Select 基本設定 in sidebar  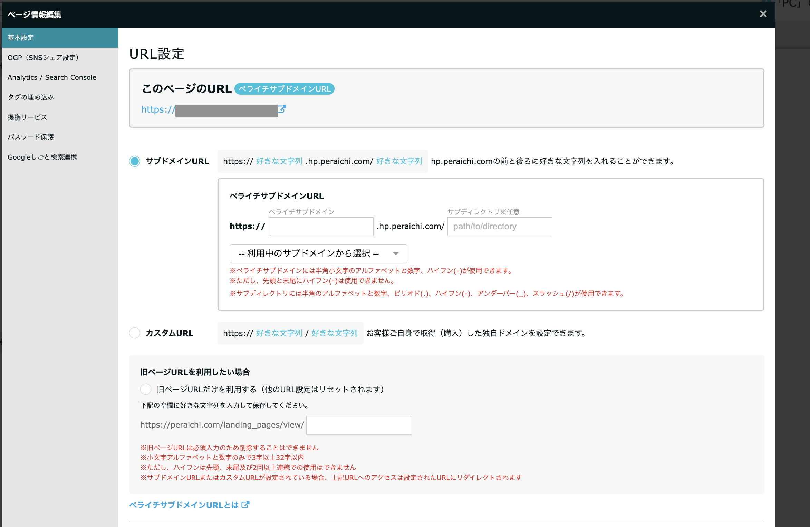[60, 38]
